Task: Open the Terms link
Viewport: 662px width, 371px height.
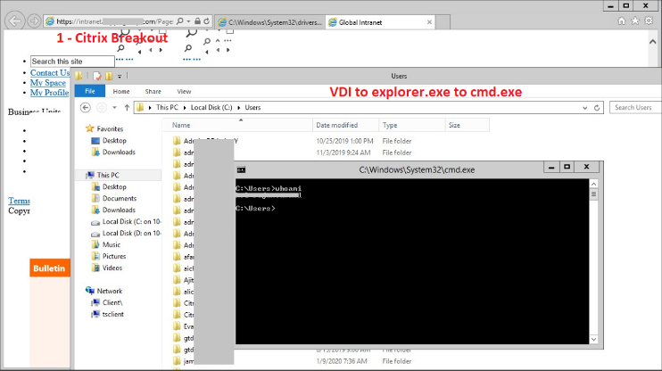Action: click(19, 201)
